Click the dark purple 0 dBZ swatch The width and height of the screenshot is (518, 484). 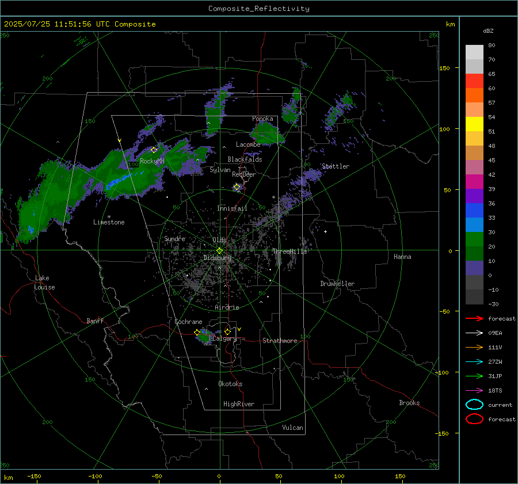pos(474,268)
